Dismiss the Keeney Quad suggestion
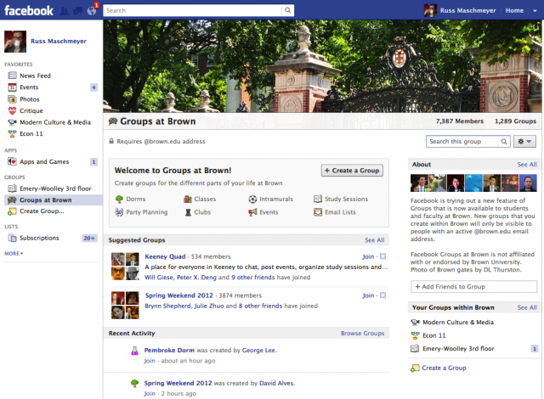The image size is (544, 399). pos(382,256)
